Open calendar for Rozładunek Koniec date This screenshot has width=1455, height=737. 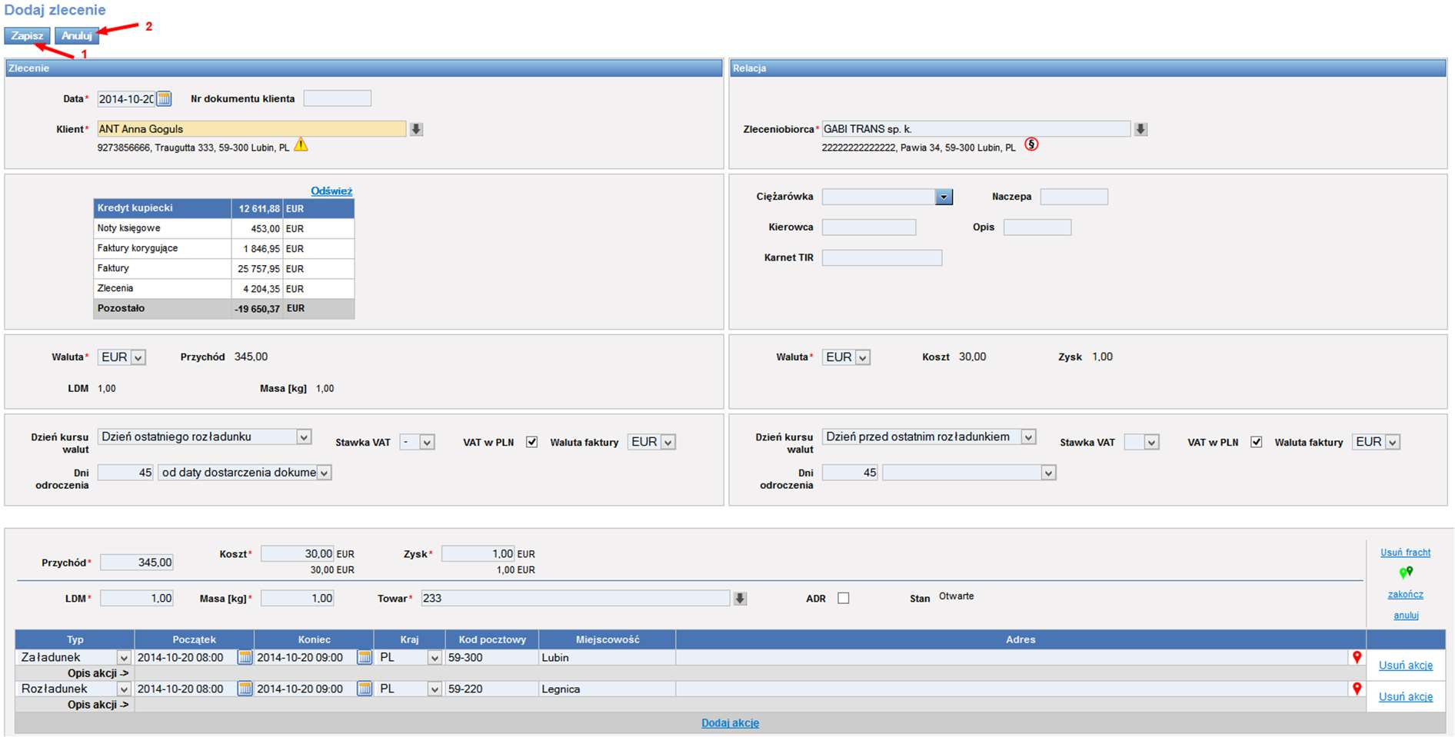click(x=365, y=689)
